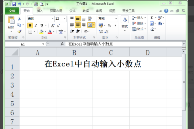Click the Wrap Text icon
Screen dimensions: 194x129
tap(90, 19)
